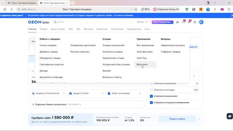Switch to the Главная tab
This screenshot has width=233, height=131.
pyautogui.click(x=32, y=29)
